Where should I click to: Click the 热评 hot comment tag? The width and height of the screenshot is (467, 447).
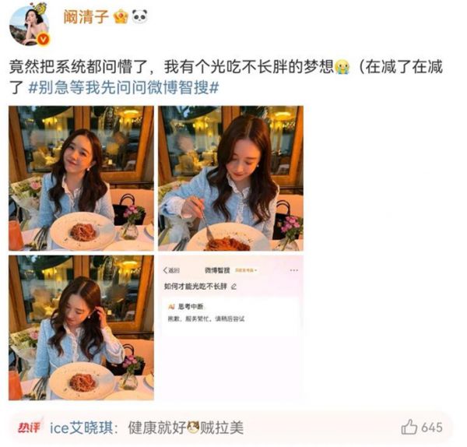[x=29, y=427]
